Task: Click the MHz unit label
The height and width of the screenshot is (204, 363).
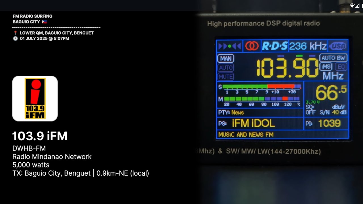Action: (333, 76)
